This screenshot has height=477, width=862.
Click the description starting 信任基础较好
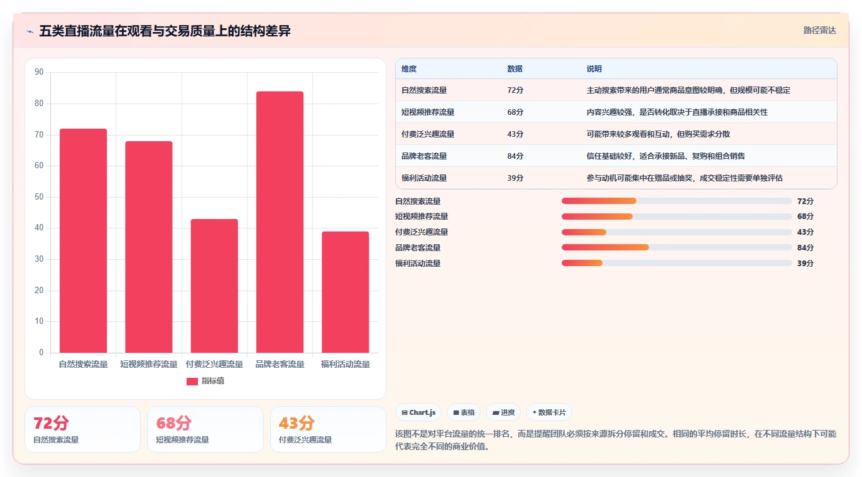tap(666, 156)
